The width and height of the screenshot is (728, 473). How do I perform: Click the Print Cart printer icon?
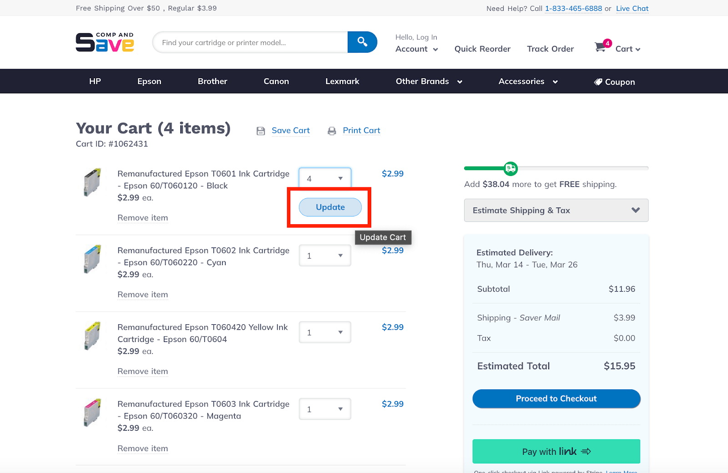(332, 131)
